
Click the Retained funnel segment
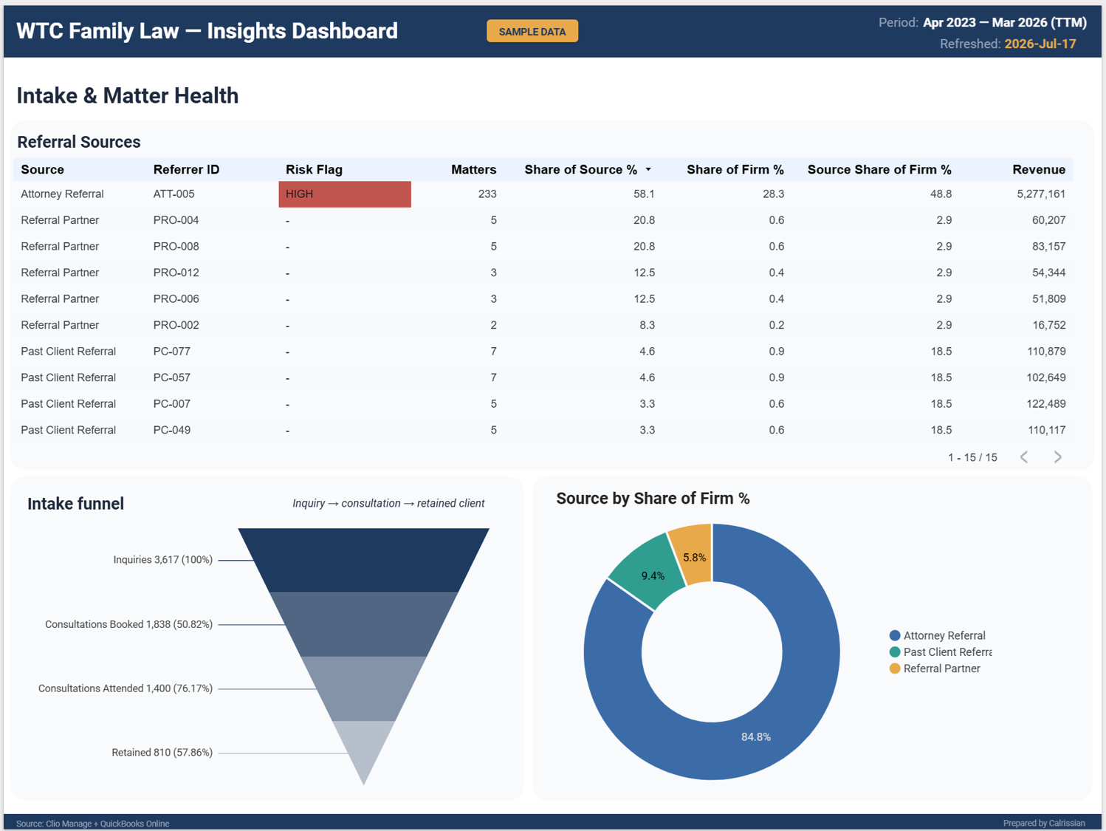click(363, 746)
